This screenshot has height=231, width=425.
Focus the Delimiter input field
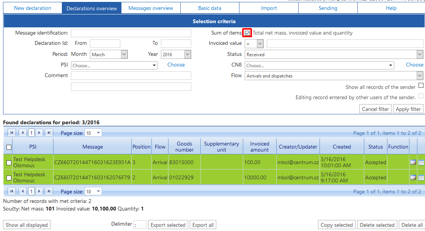[x=140, y=225]
